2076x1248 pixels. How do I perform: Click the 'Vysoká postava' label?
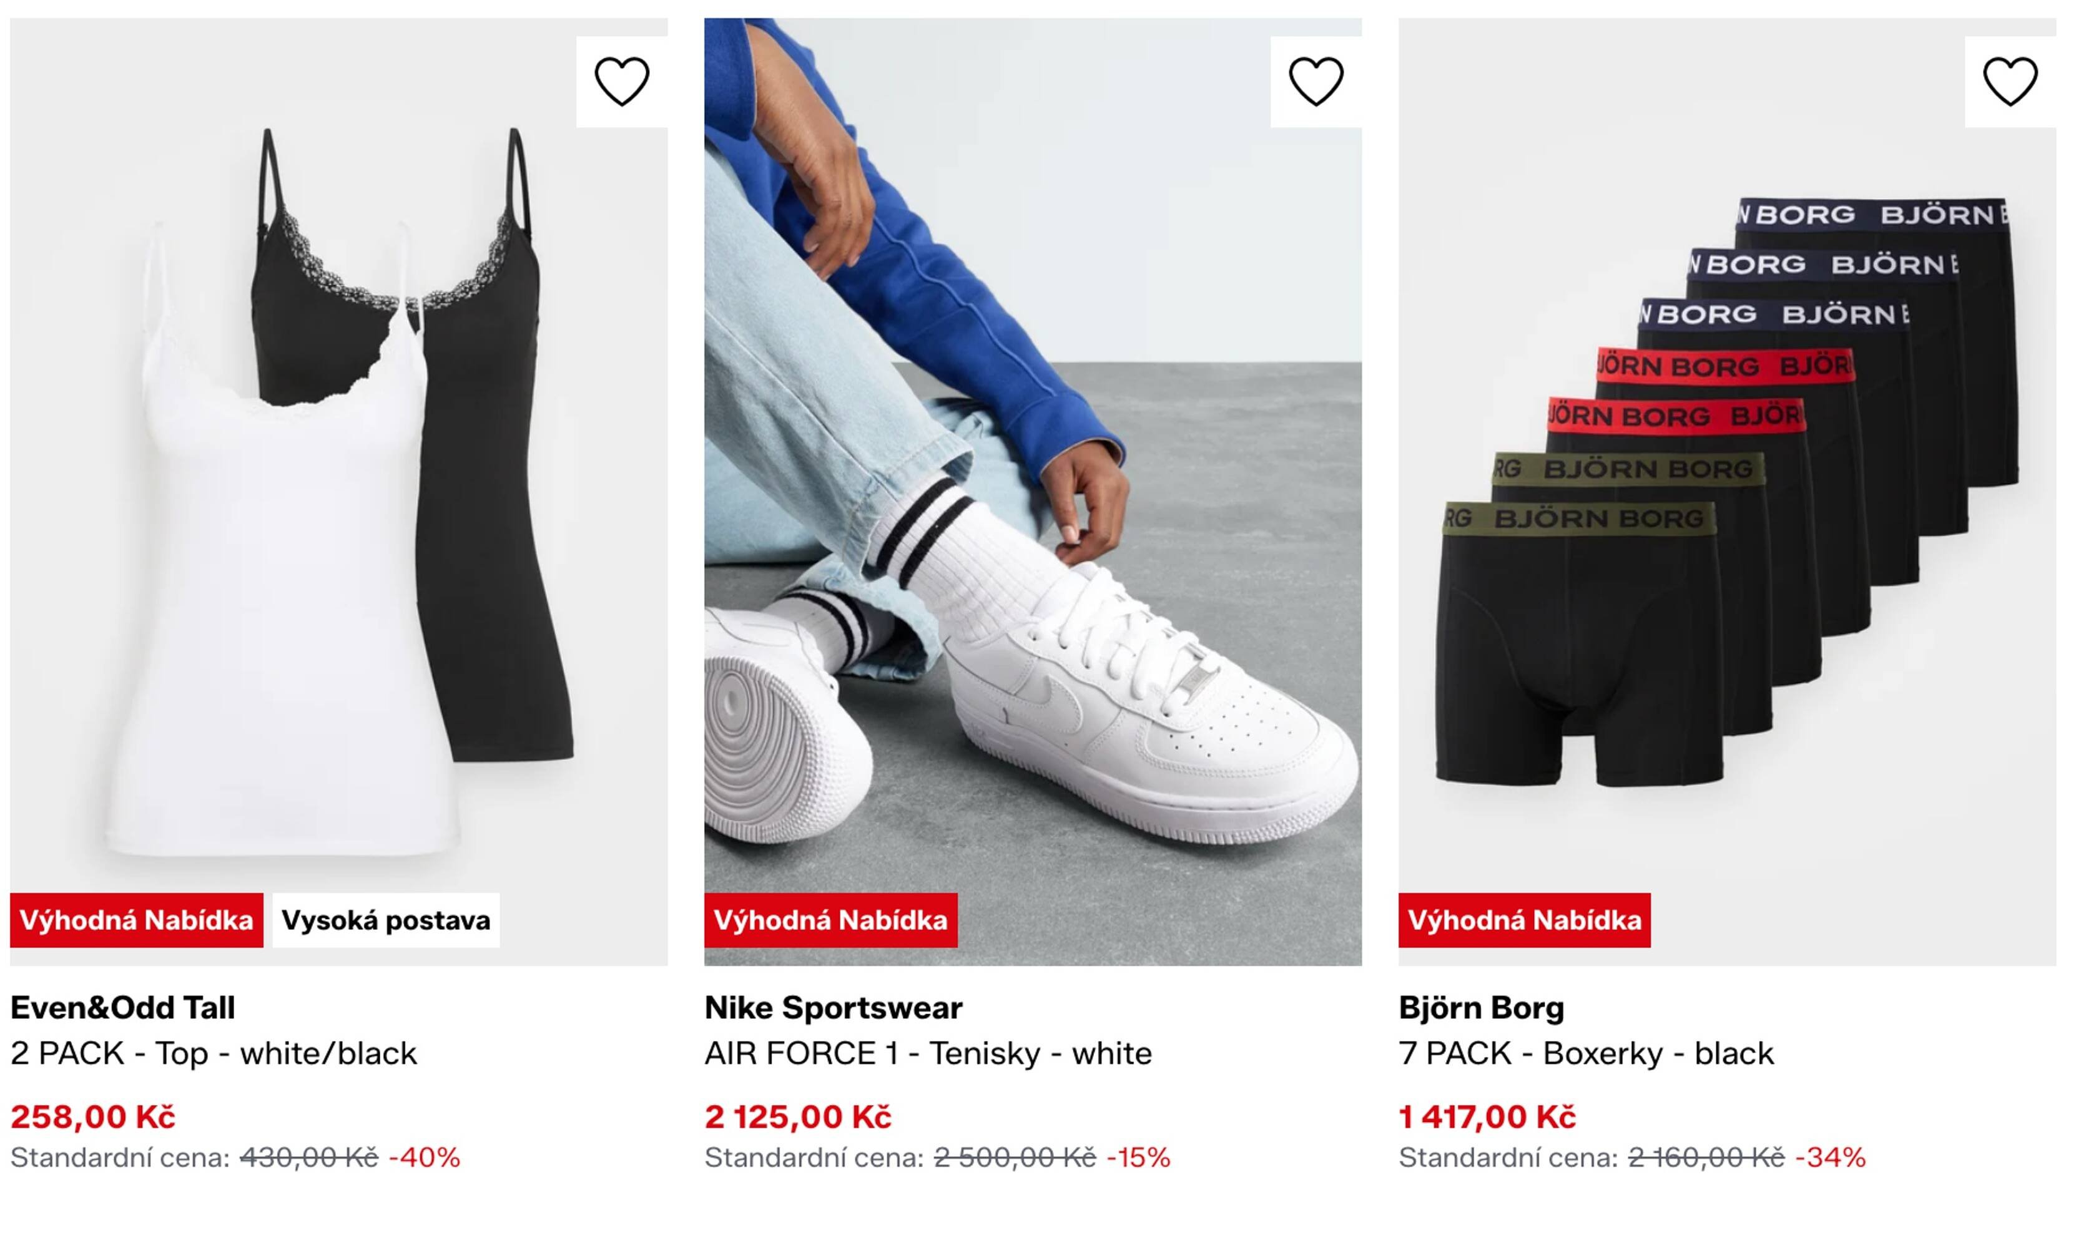pyautogui.click(x=386, y=921)
